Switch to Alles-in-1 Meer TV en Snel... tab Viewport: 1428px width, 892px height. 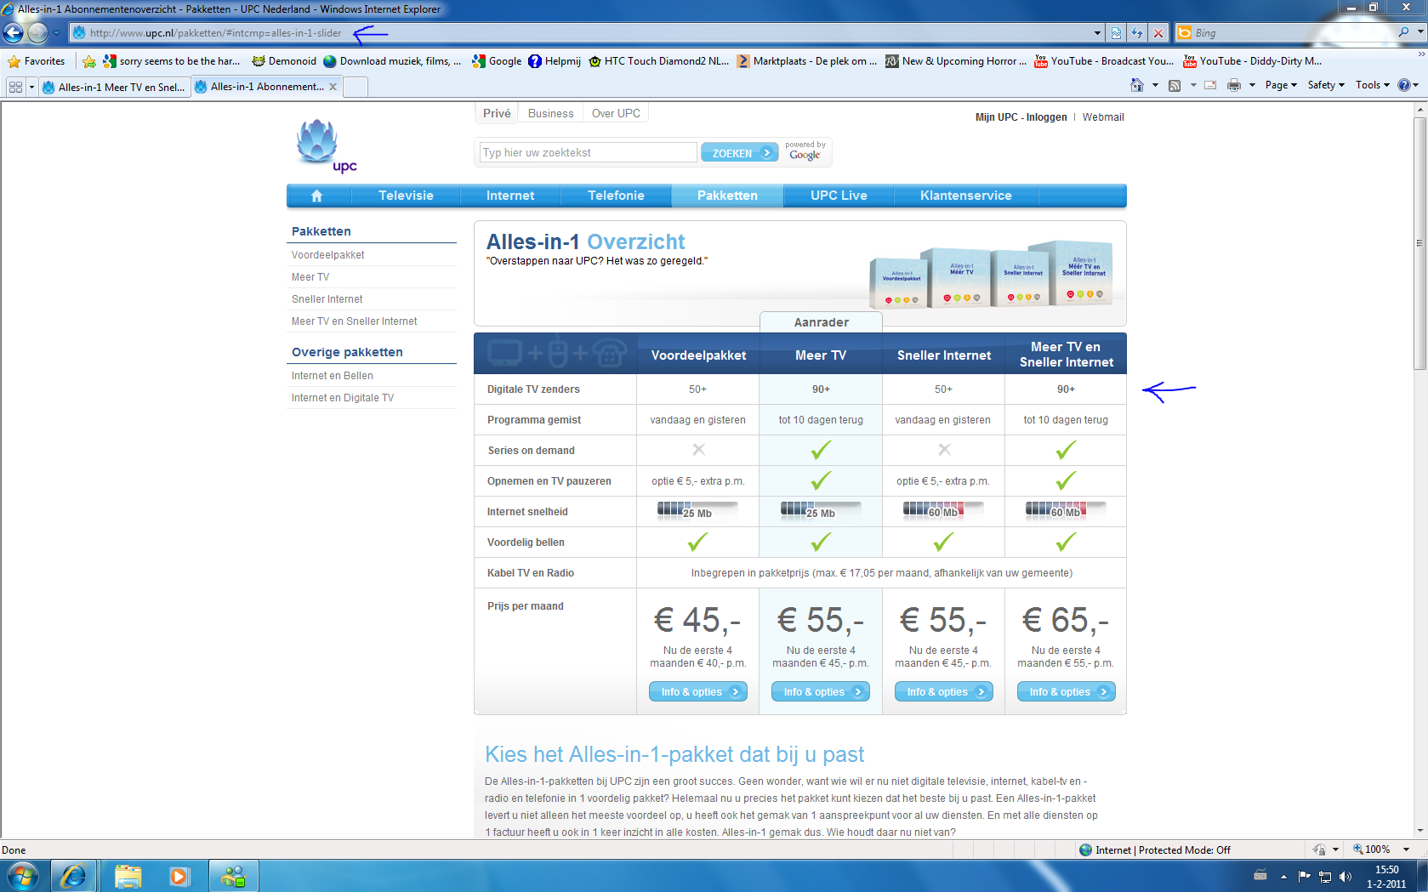point(113,87)
